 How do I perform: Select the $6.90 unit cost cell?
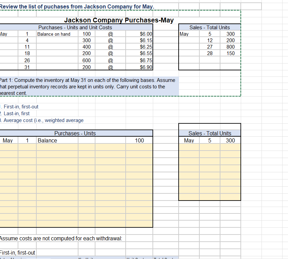139,67
